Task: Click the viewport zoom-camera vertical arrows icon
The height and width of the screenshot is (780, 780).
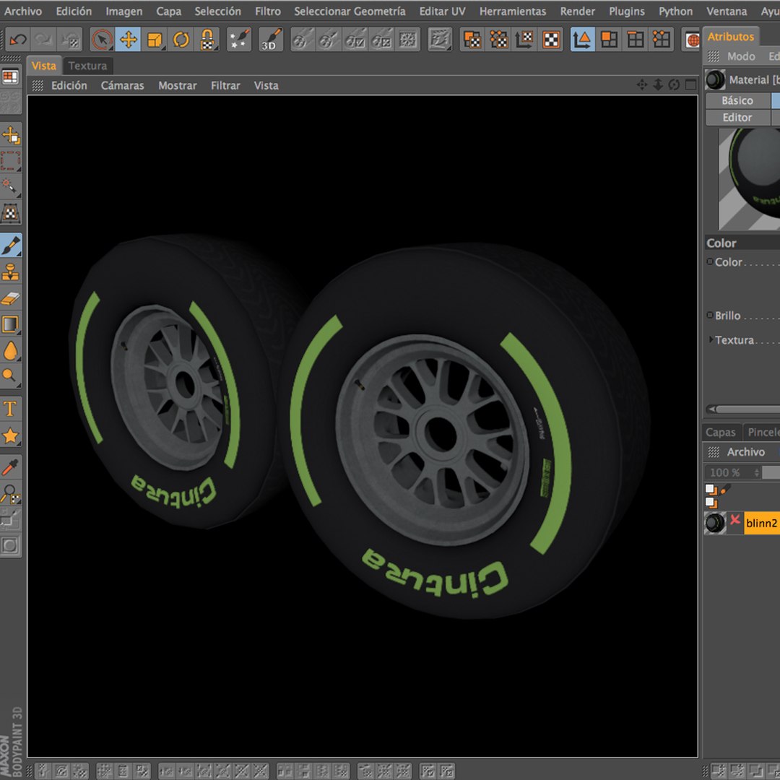Action: tap(658, 84)
